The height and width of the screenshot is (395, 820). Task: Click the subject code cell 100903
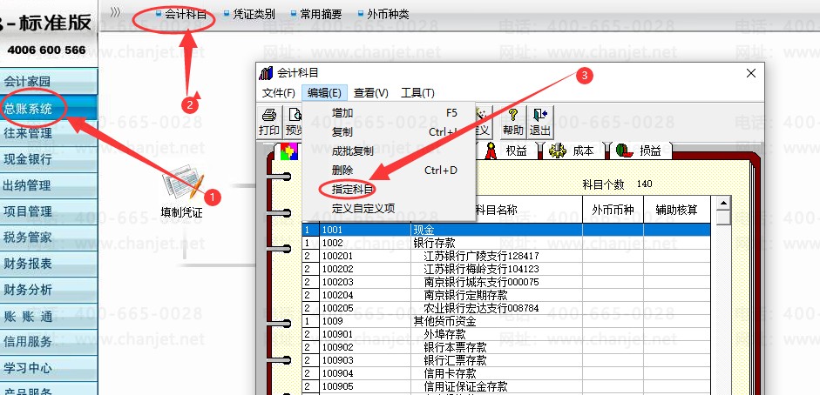[365, 360]
